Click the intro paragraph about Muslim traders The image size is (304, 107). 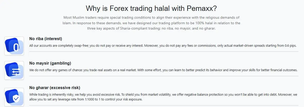152,23
